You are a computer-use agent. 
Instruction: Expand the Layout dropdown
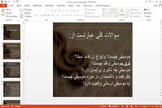click(x=28, y=10)
